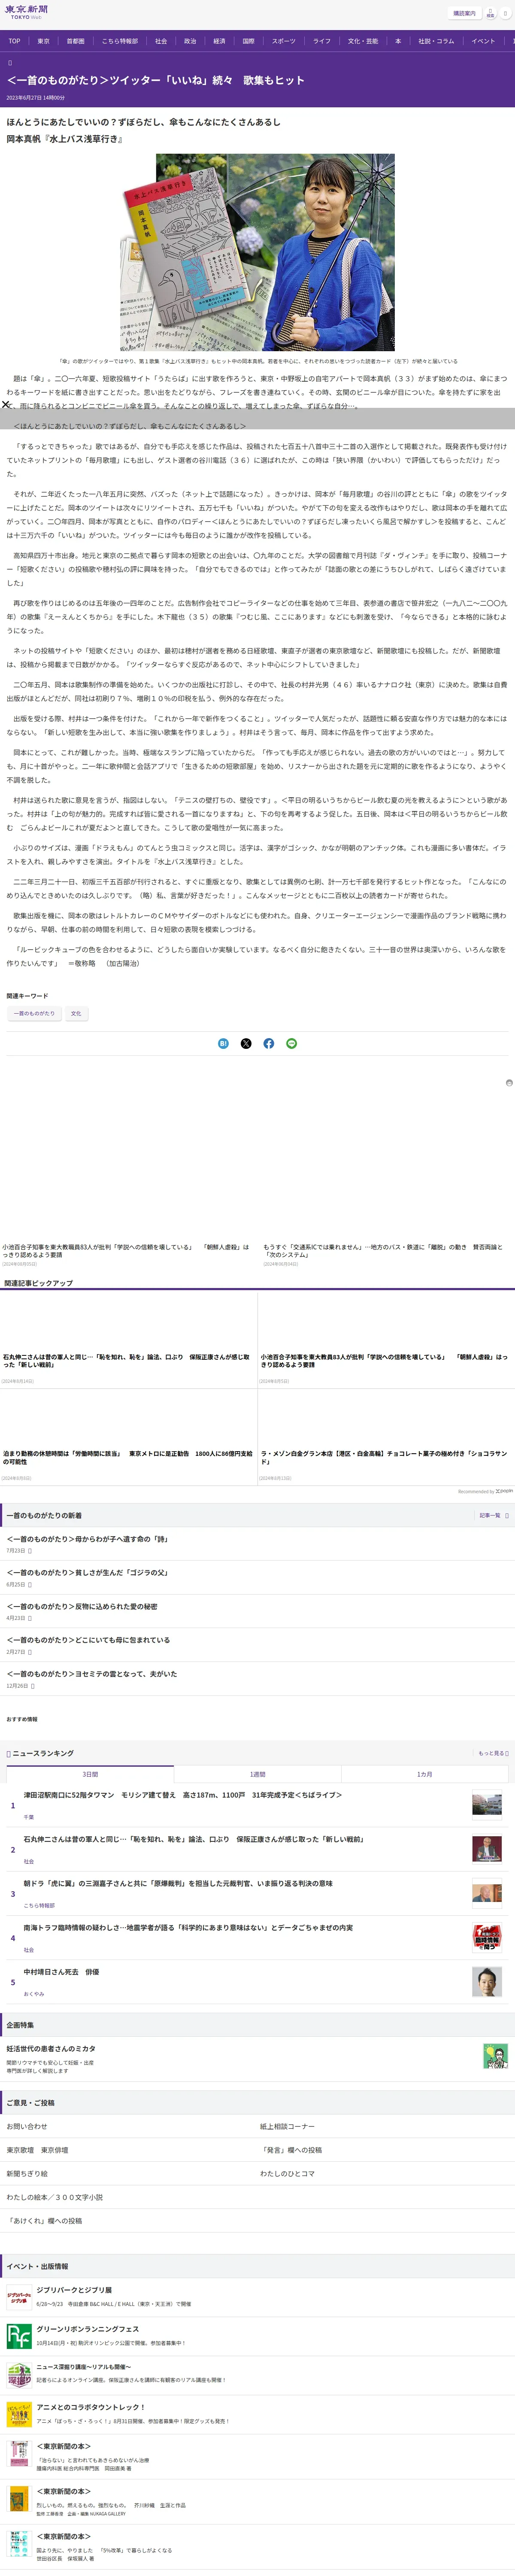Viewport: 515px width, 2576px height.
Task: Open ラ・メゾン白金グラン本店 chocolate article
Action: 385,1457
